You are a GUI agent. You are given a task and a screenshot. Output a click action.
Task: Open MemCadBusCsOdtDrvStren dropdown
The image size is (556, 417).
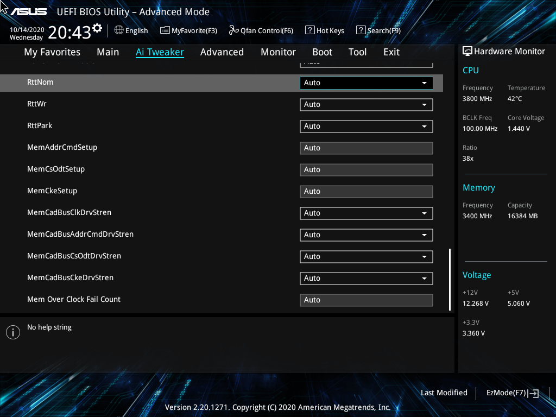point(367,257)
